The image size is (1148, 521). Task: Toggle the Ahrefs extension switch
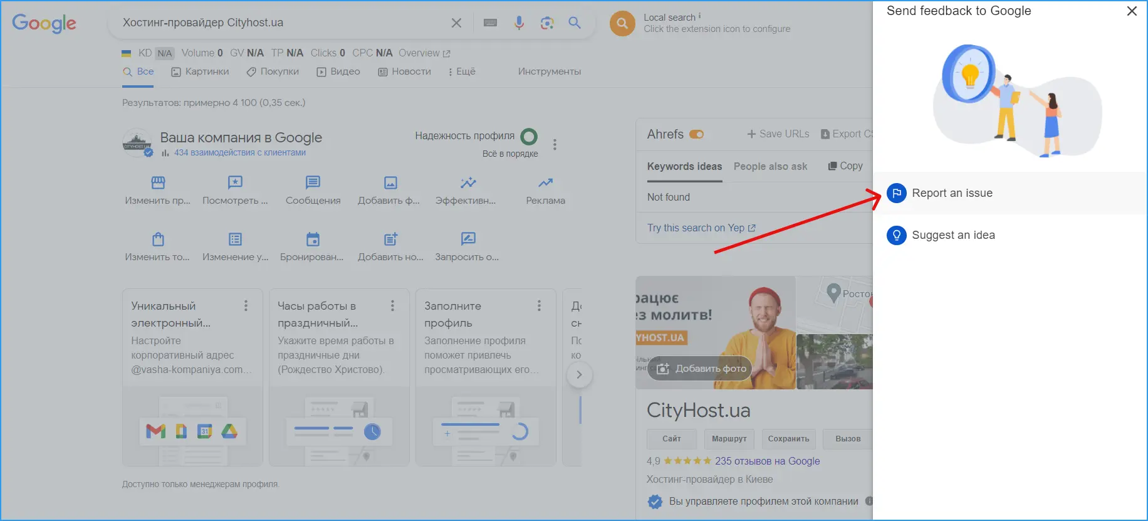coord(696,134)
